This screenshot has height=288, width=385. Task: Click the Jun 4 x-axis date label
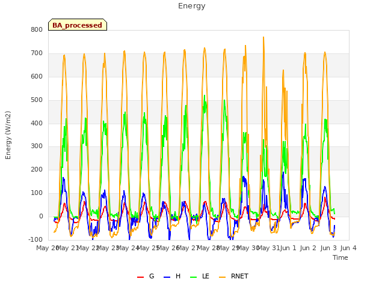(x=348, y=248)
